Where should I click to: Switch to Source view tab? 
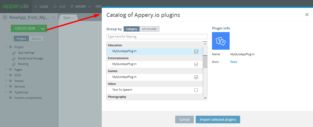36,39
